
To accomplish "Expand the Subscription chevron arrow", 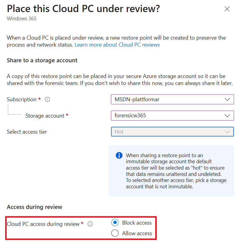I will tap(227, 99).
